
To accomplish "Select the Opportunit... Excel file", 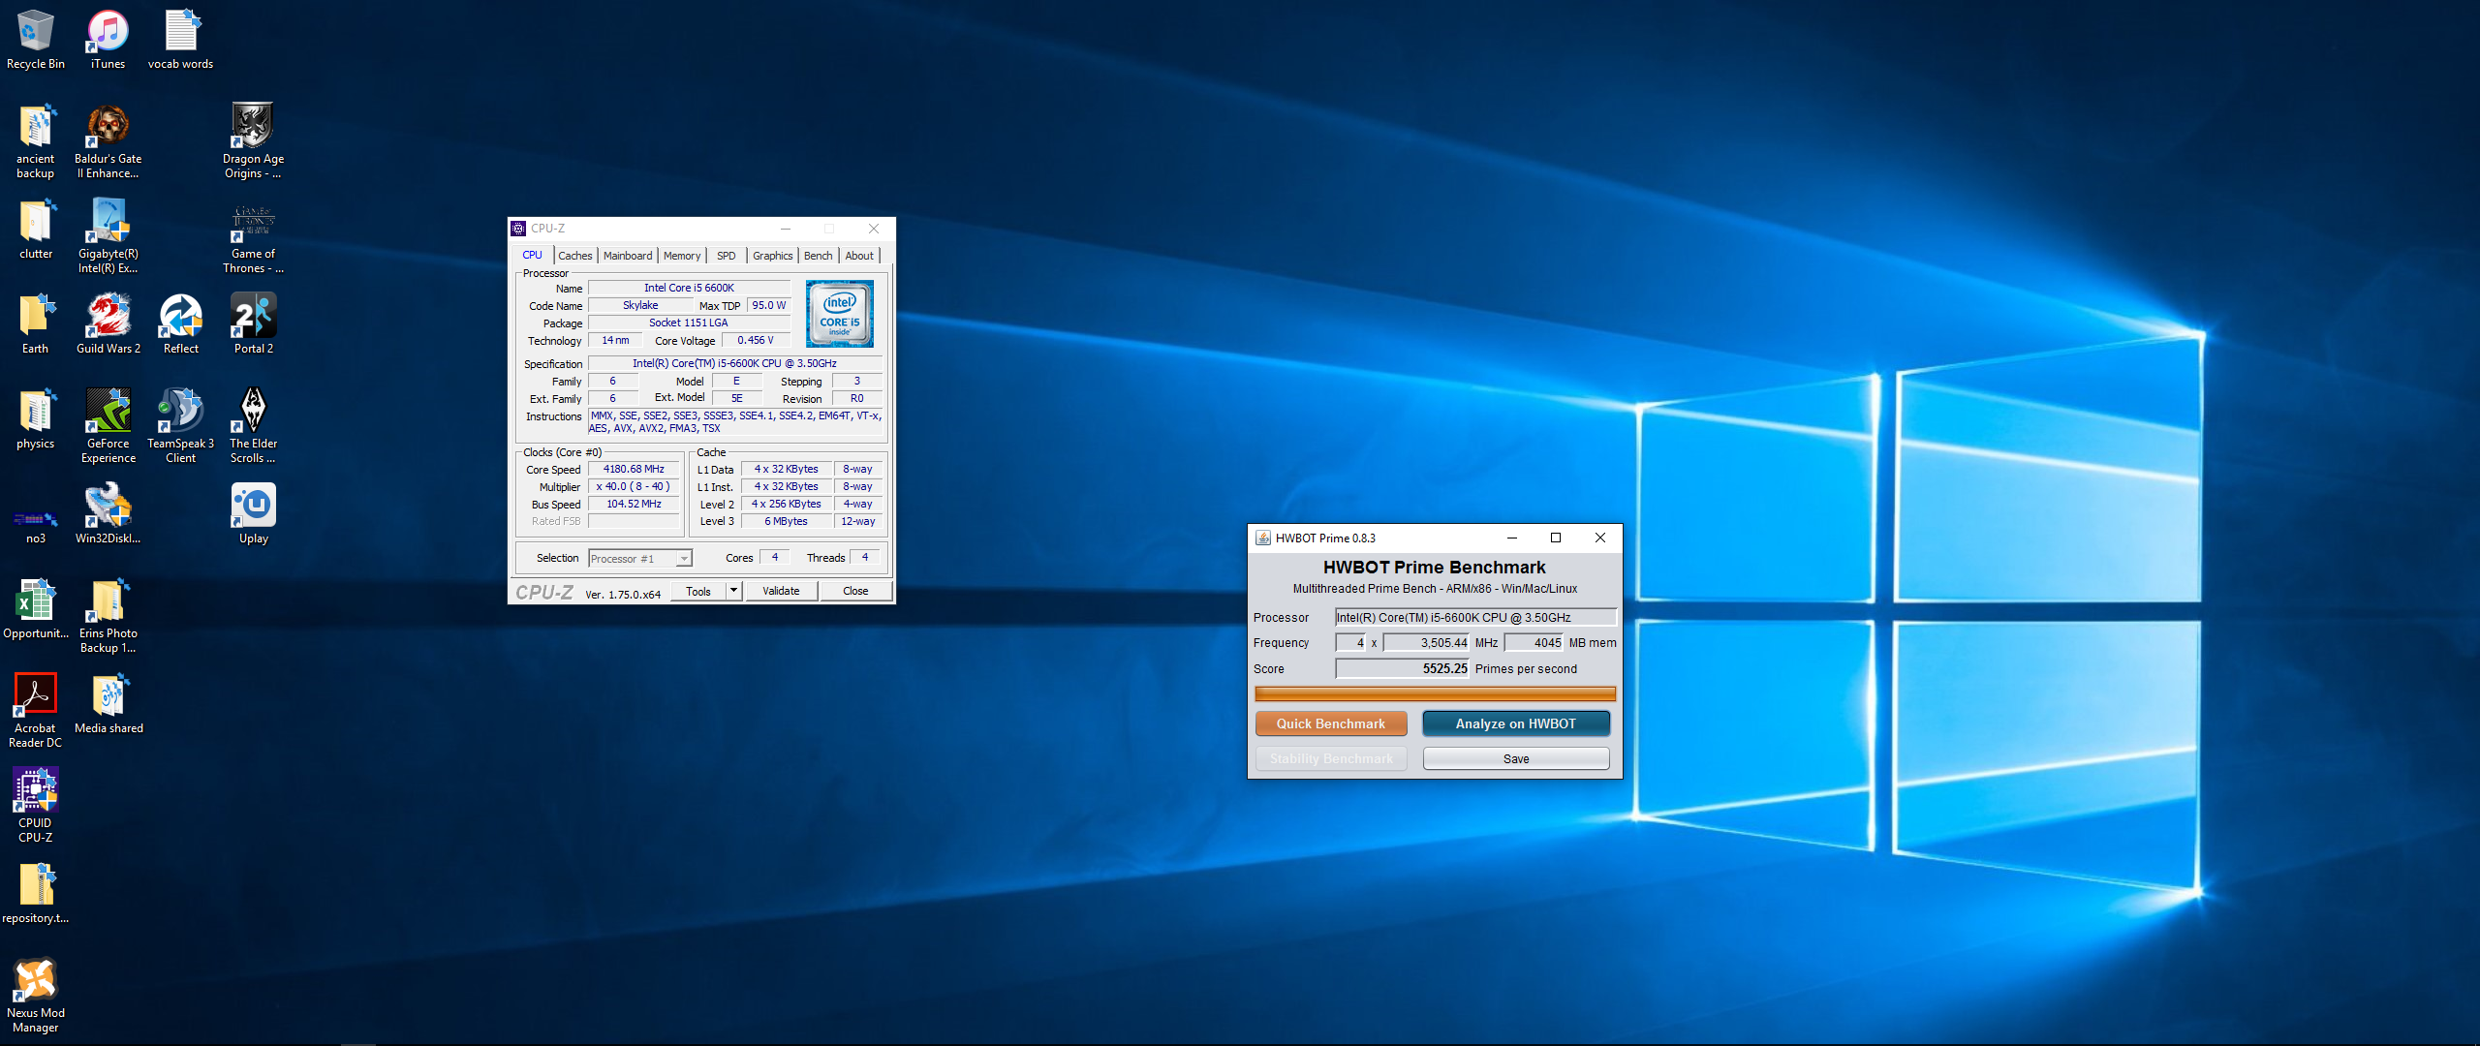I will pyautogui.click(x=36, y=609).
